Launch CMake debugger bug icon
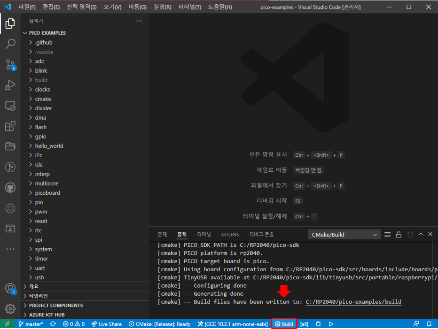The width and height of the screenshot is (438, 329). (318, 324)
